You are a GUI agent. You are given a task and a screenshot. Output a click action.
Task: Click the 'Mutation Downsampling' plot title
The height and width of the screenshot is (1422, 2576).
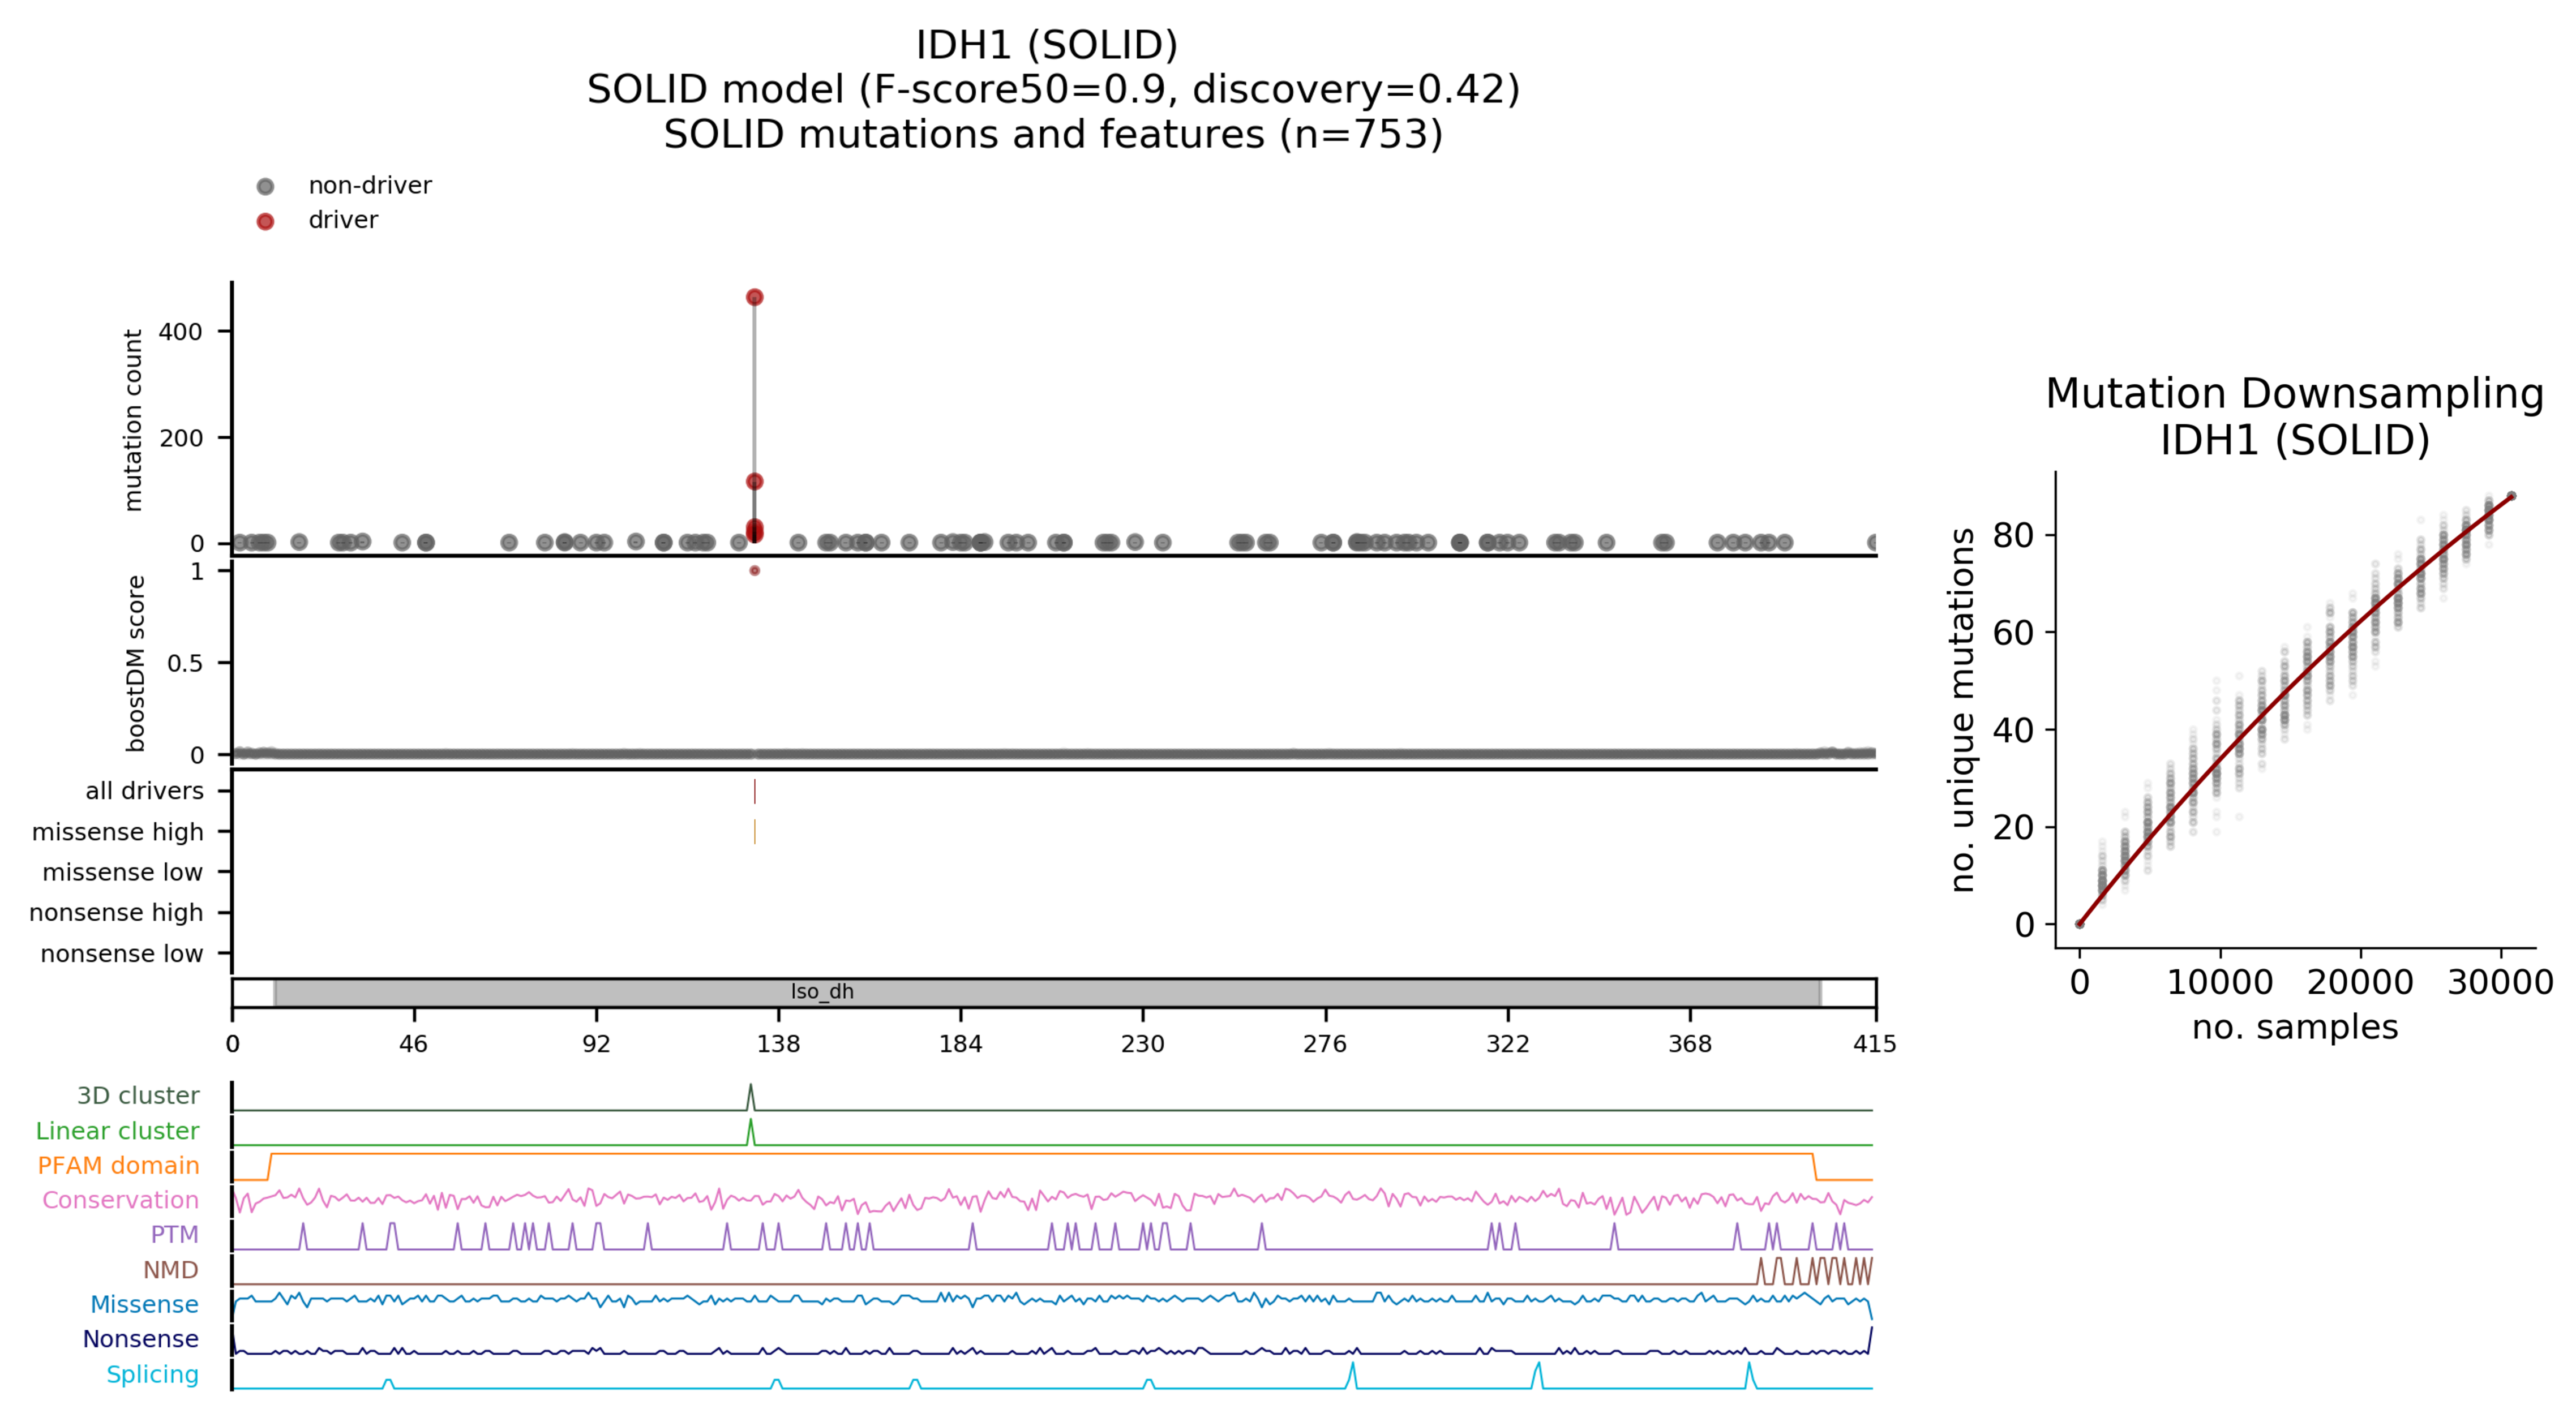click(x=2294, y=394)
